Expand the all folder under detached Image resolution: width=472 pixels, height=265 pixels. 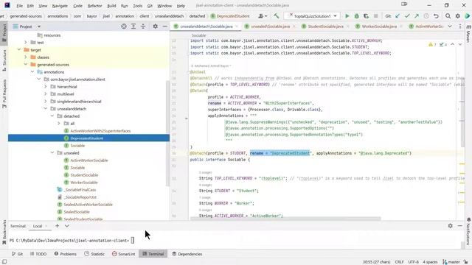click(x=59, y=123)
